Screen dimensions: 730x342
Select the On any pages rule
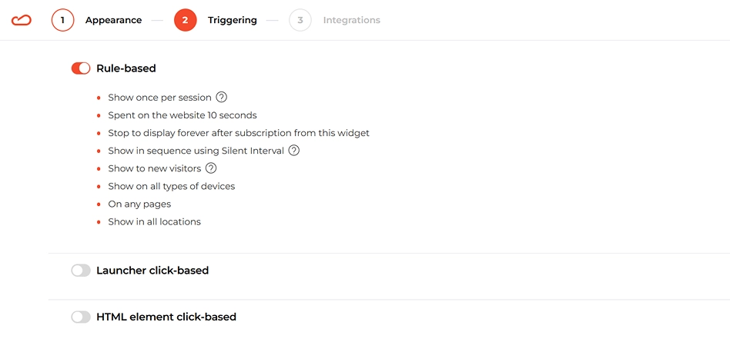(139, 204)
